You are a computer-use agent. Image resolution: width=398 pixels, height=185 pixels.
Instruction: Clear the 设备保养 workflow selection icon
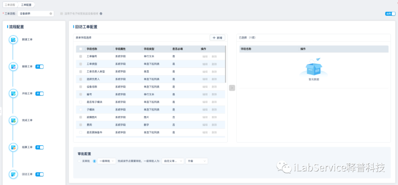point(51,14)
